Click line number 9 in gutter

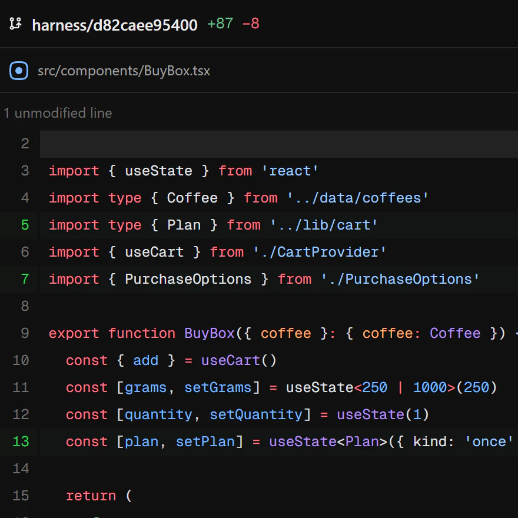tap(25, 333)
